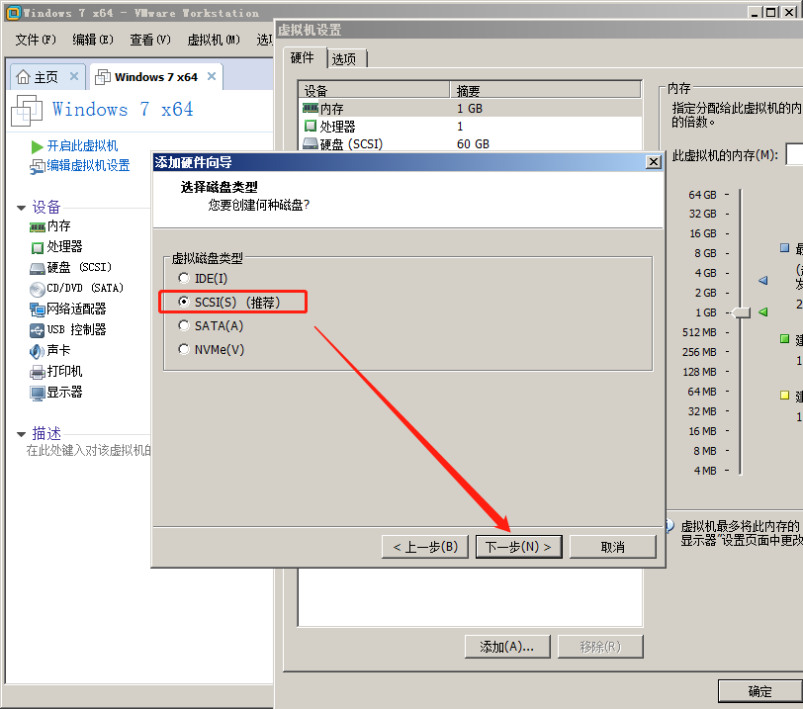Click the home icon on 主页 tab
Image resolution: width=803 pixels, height=709 pixels.
tap(23, 77)
